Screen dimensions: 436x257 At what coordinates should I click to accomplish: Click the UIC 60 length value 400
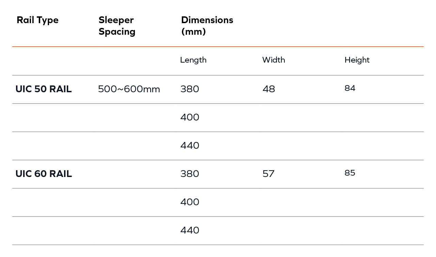pyautogui.click(x=190, y=202)
